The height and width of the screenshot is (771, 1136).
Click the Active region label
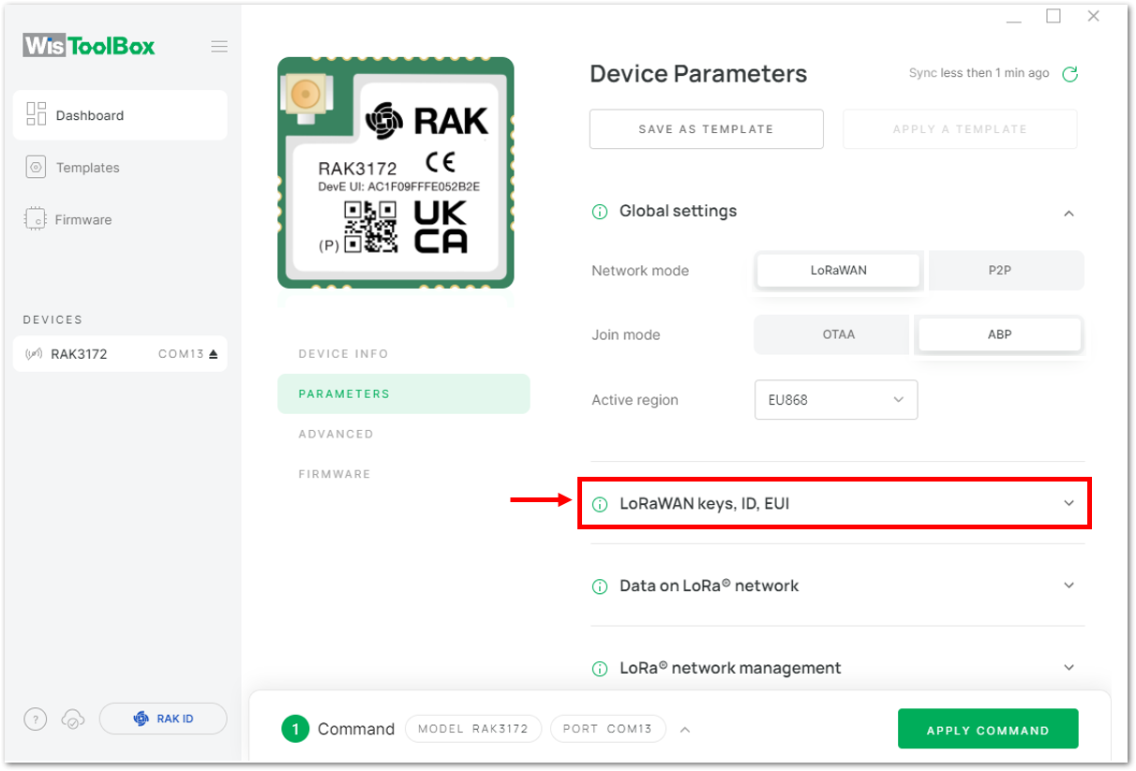(635, 400)
